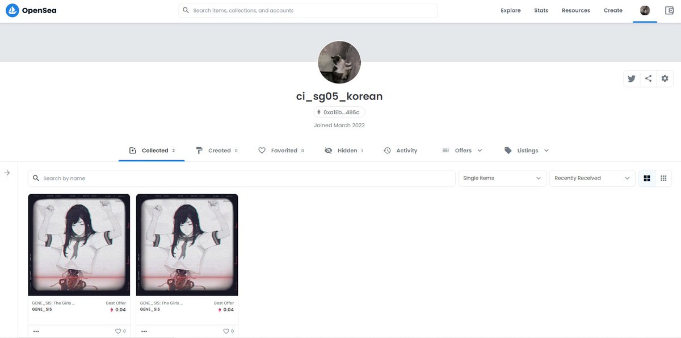Image resolution: width=681 pixels, height=338 pixels.
Task: Show the Hidden tab
Action: click(343, 151)
